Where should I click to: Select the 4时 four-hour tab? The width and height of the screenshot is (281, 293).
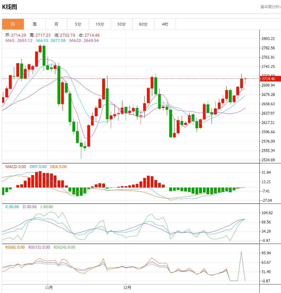point(165,24)
